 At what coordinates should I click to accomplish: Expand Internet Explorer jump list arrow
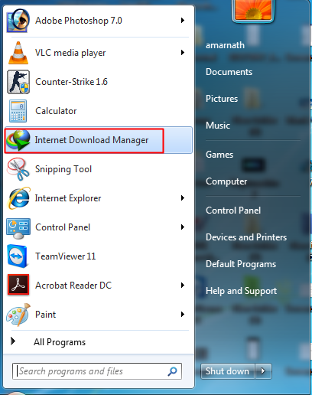point(183,198)
